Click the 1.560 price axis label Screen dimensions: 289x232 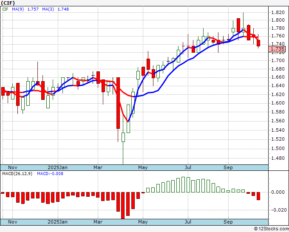click(278, 121)
